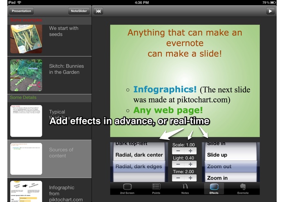The image size is (284, 202).
Task: Decrease Light value with minus
Action: point(178,164)
